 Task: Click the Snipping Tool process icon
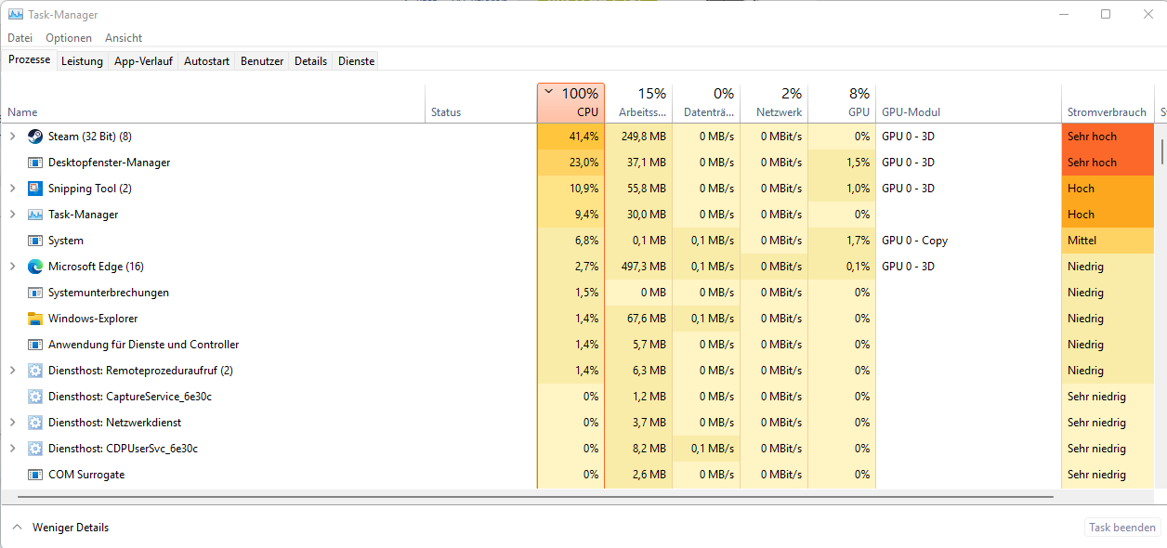pos(35,189)
